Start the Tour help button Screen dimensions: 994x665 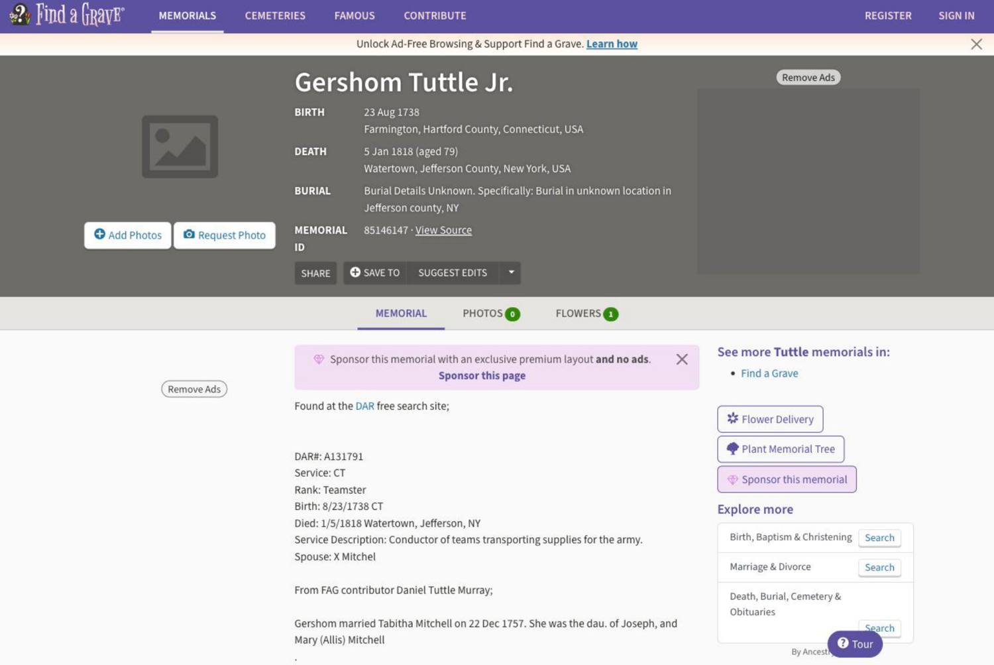click(855, 644)
